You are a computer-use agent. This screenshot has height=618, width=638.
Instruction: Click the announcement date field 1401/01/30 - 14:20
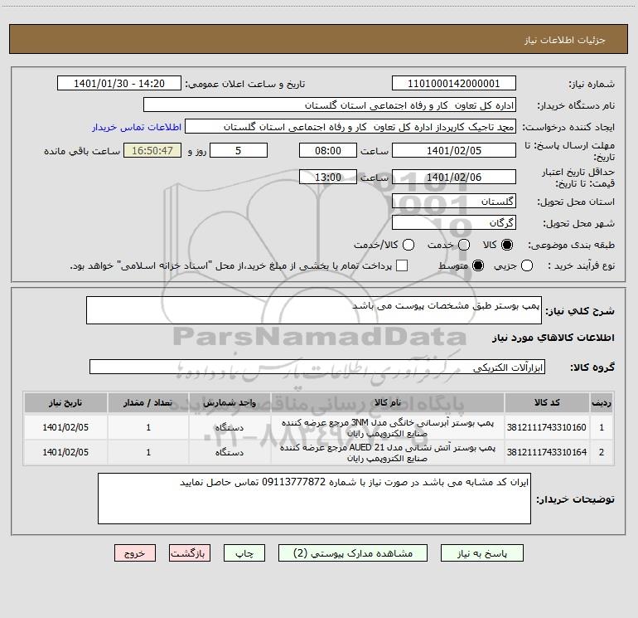coord(119,83)
